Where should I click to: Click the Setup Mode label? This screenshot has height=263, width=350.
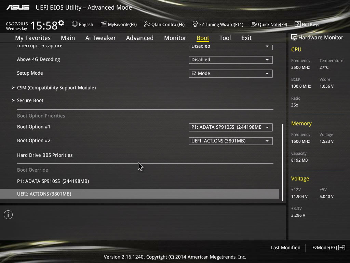click(30, 73)
